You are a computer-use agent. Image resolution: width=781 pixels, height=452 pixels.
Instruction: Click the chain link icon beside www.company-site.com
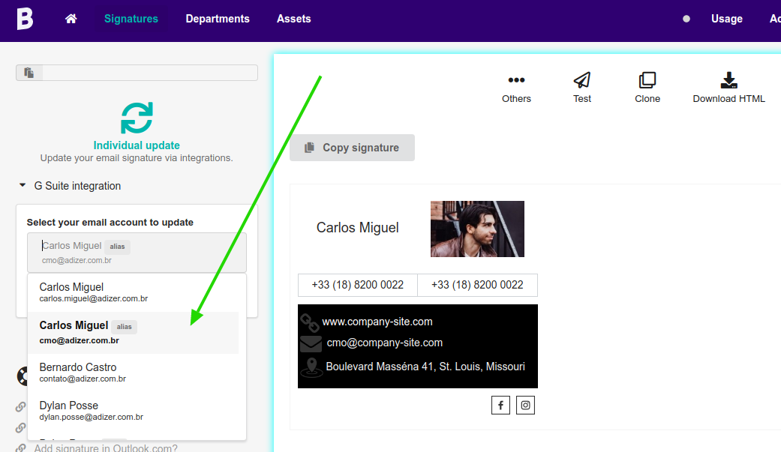tap(311, 323)
